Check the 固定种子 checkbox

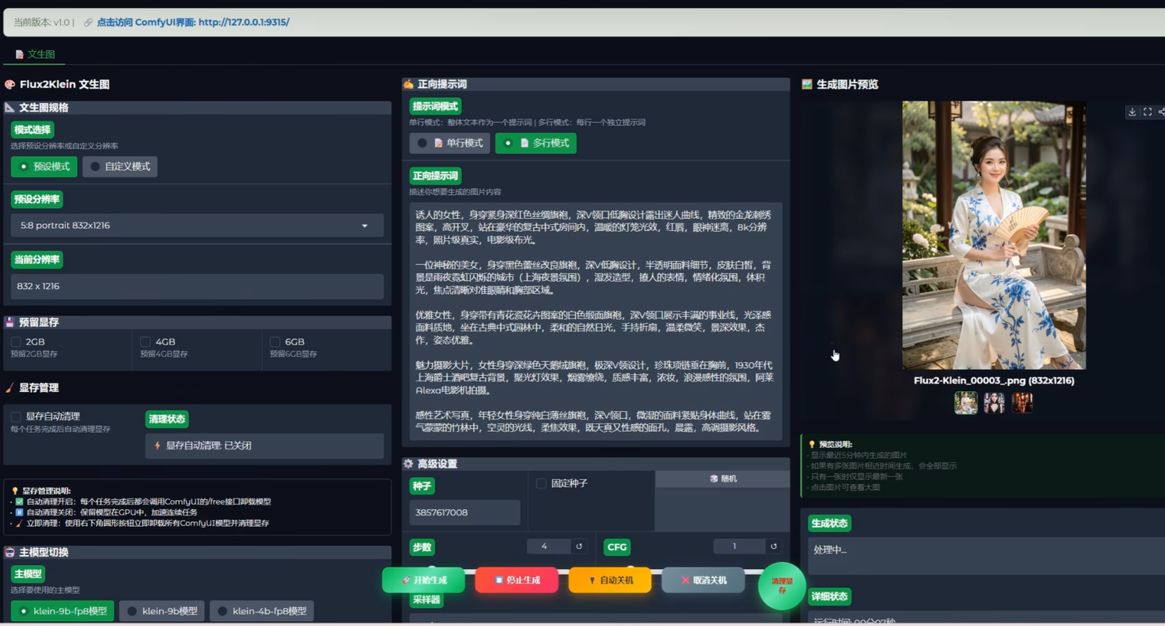pos(541,483)
